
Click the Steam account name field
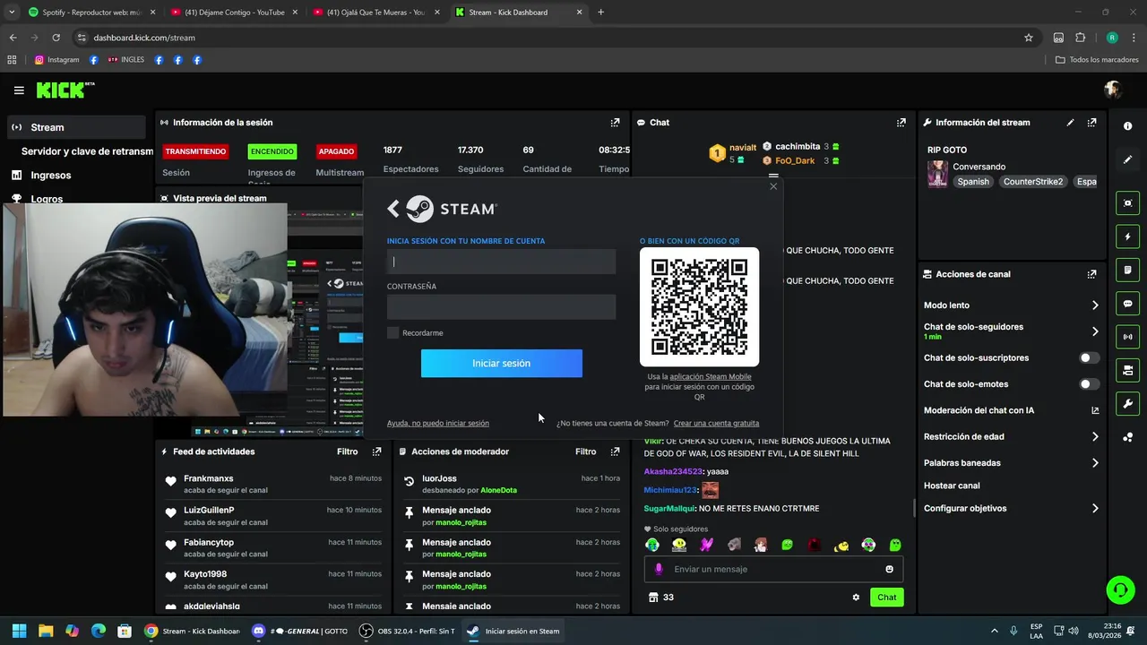click(501, 262)
